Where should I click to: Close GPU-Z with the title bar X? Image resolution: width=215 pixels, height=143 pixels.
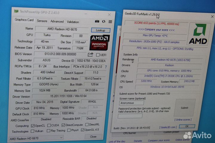click(x=109, y=15)
